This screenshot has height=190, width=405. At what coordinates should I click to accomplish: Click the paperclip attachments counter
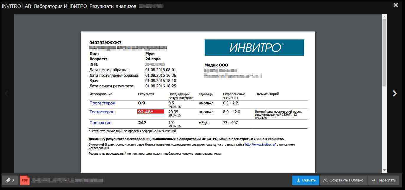(x=10, y=180)
